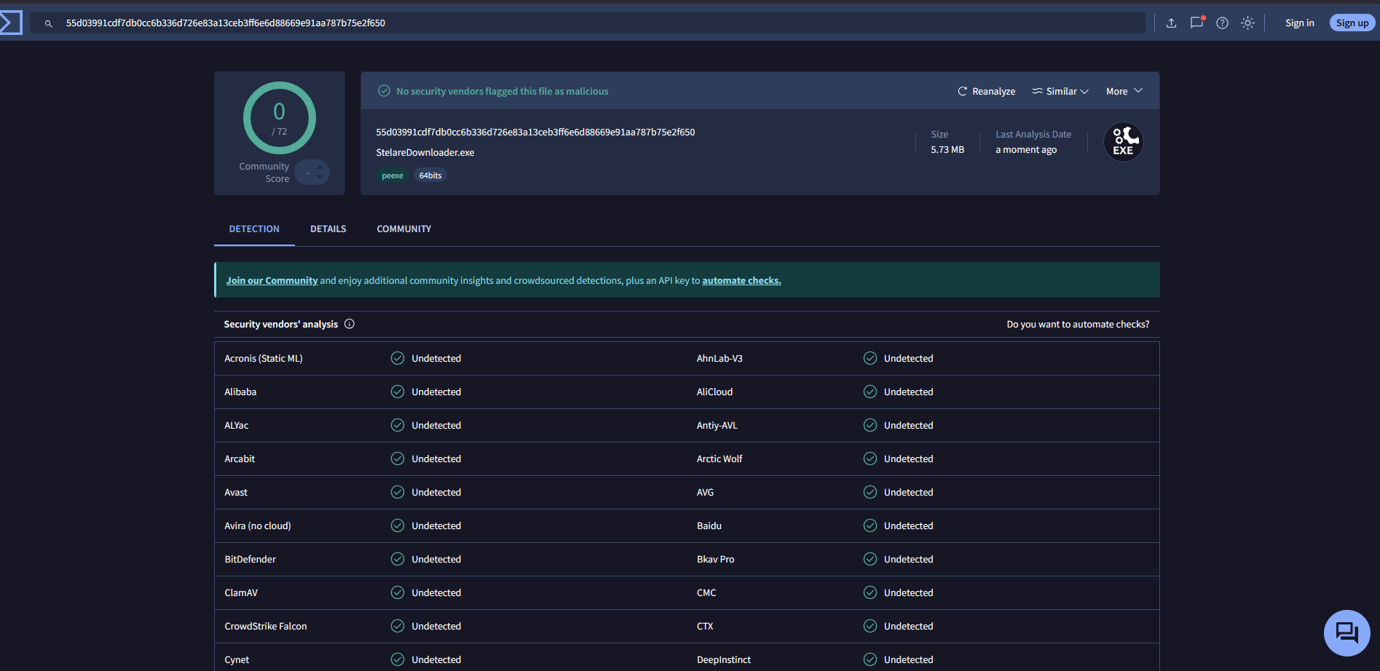
Task: Click the Baidu undetected check icon
Action: 870,525
